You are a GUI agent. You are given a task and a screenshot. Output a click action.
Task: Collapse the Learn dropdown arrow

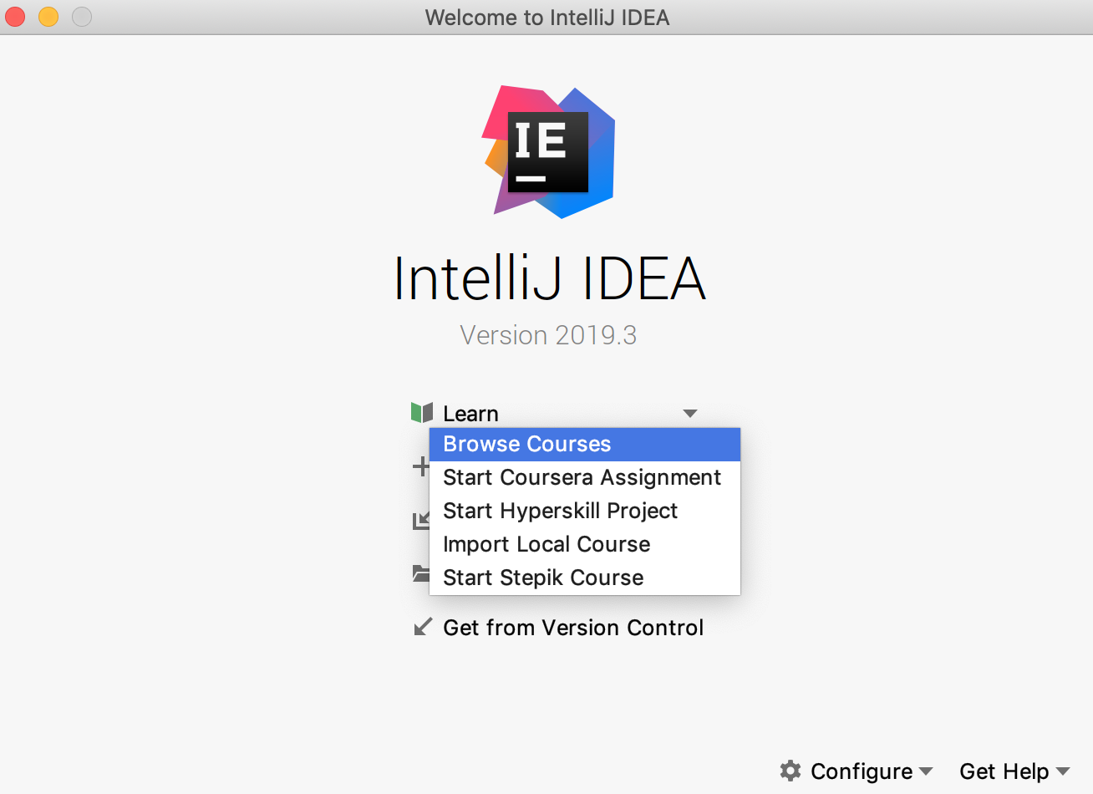point(690,414)
